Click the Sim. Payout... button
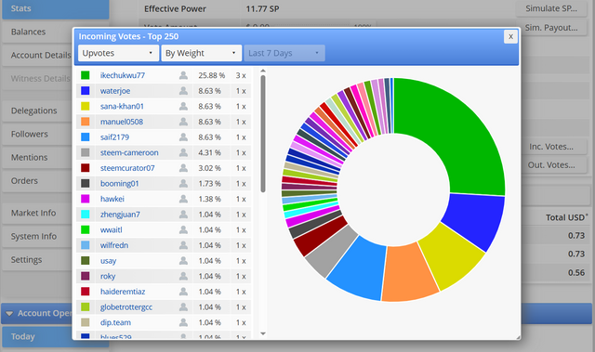 [551, 28]
